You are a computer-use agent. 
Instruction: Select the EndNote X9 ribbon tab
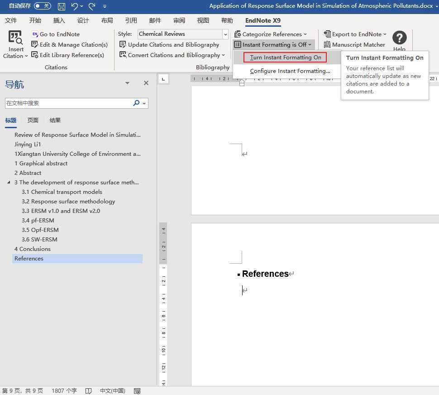[x=262, y=20]
